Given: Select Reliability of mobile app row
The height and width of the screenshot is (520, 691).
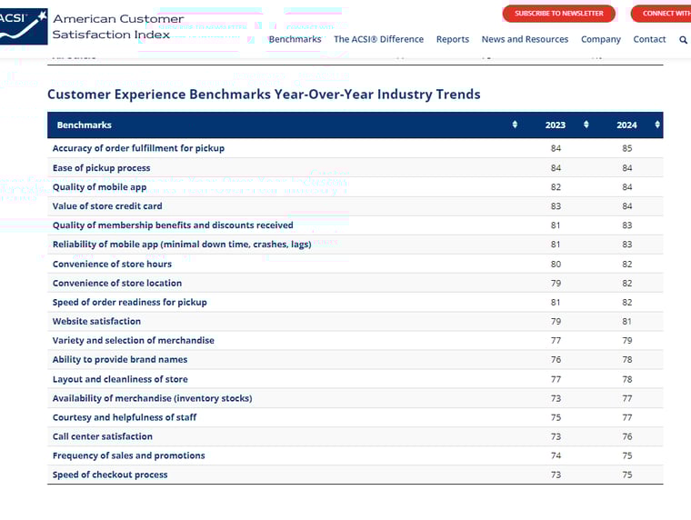Looking at the screenshot, I should (x=356, y=245).
